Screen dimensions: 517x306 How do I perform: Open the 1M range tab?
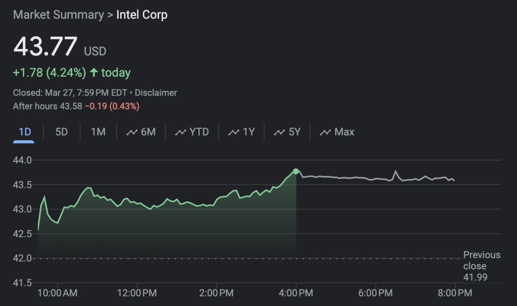pos(98,132)
